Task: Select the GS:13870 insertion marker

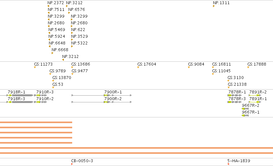Action: pyautogui.click(x=53, y=81)
